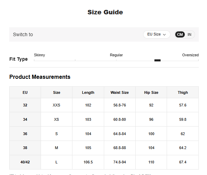This screenshot has width=207, height=175.
Task: Click the Length column header
Action: click(x=88, y=92)
